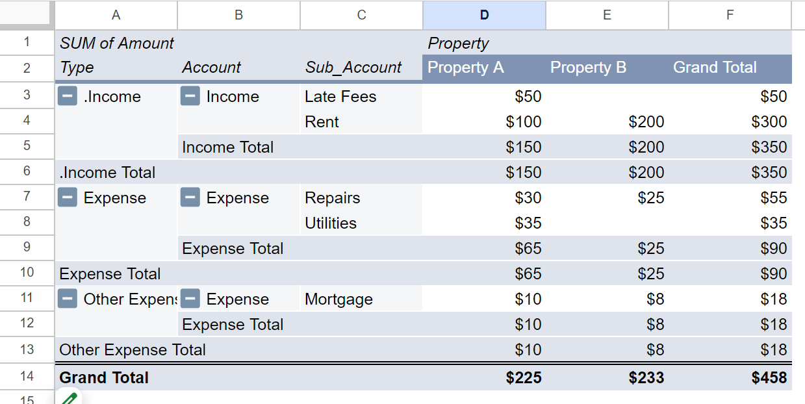
Task: Collapse the Expense account under Other Expense
Action: point(190,299)
